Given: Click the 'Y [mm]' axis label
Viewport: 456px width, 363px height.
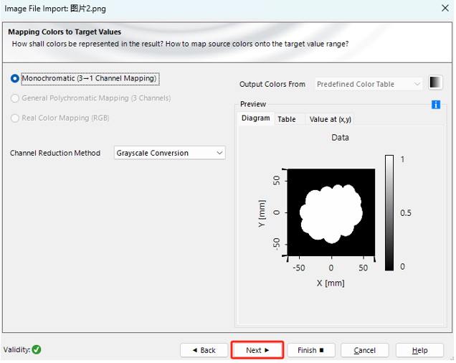Looking at the screenshot, I should (262, 213).
